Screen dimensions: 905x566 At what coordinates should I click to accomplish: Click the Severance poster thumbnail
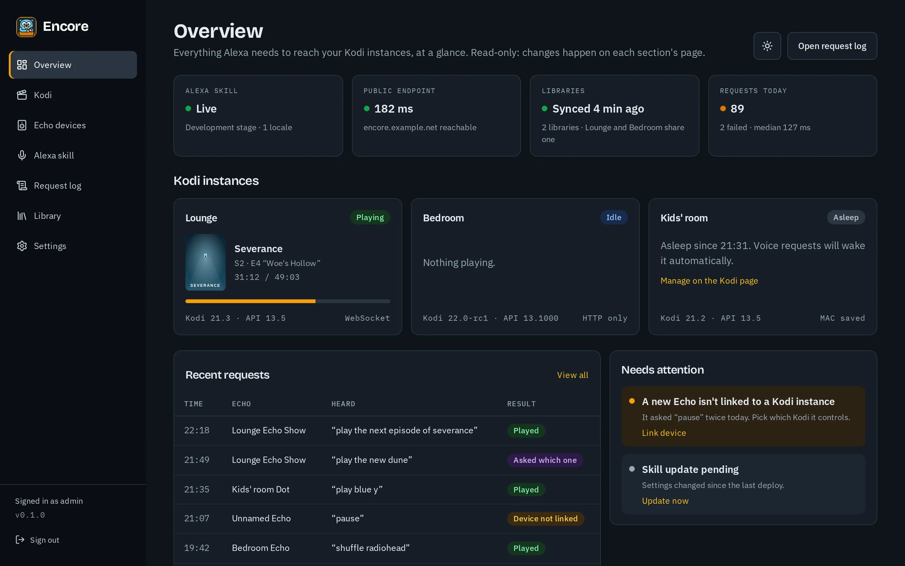[x=205, y=262]
